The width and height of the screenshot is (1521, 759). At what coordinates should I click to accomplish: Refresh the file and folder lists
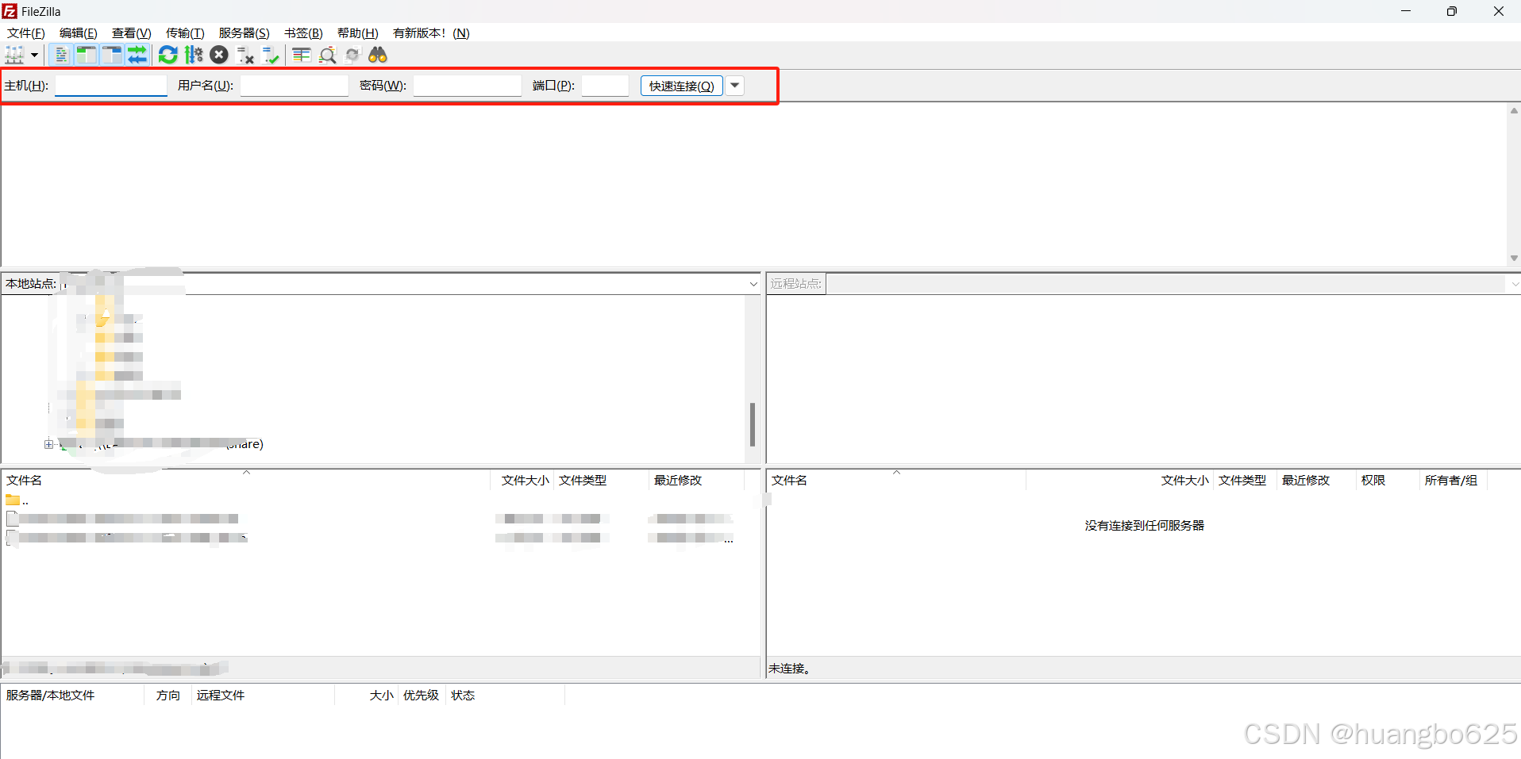(x=168, y=55)
